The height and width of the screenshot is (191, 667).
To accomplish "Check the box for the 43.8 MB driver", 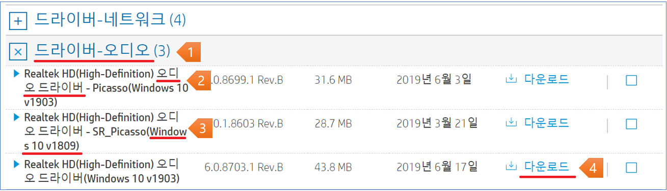I will coord(631,168).
